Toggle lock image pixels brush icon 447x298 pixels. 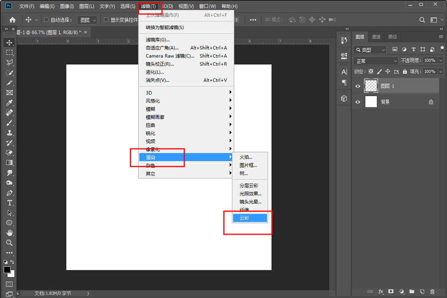pos(379,71)
